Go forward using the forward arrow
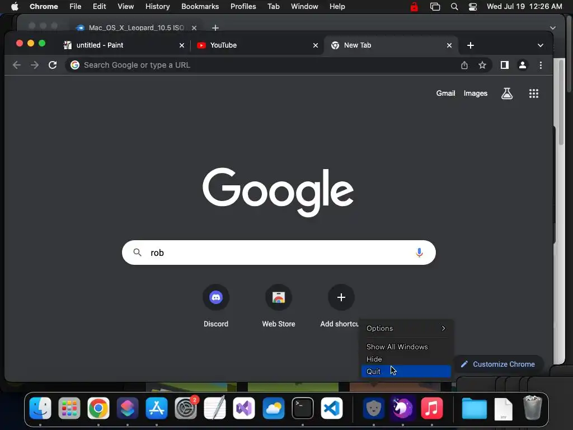Viewport: 573px width, 430px height. point(34,65)
